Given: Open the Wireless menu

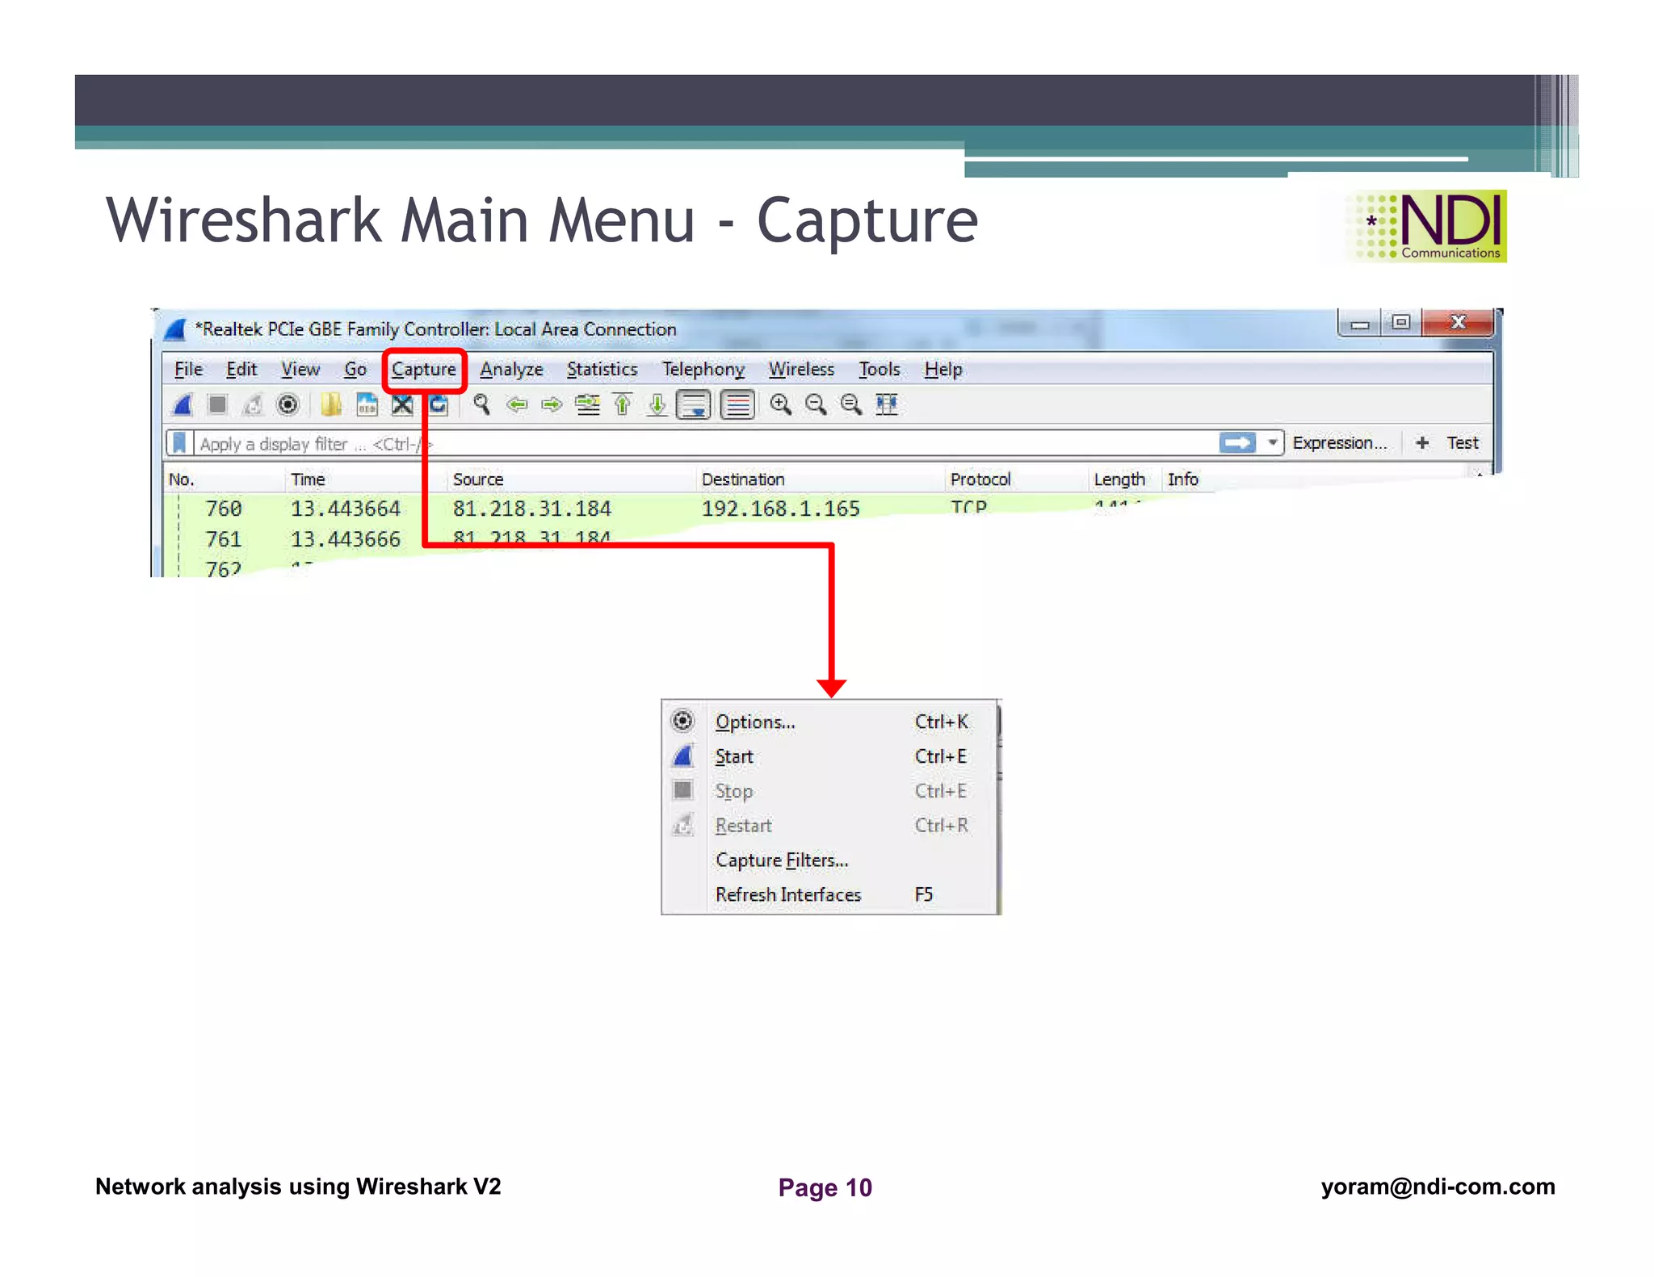Looking at the screenshot, I should [801, 370].
